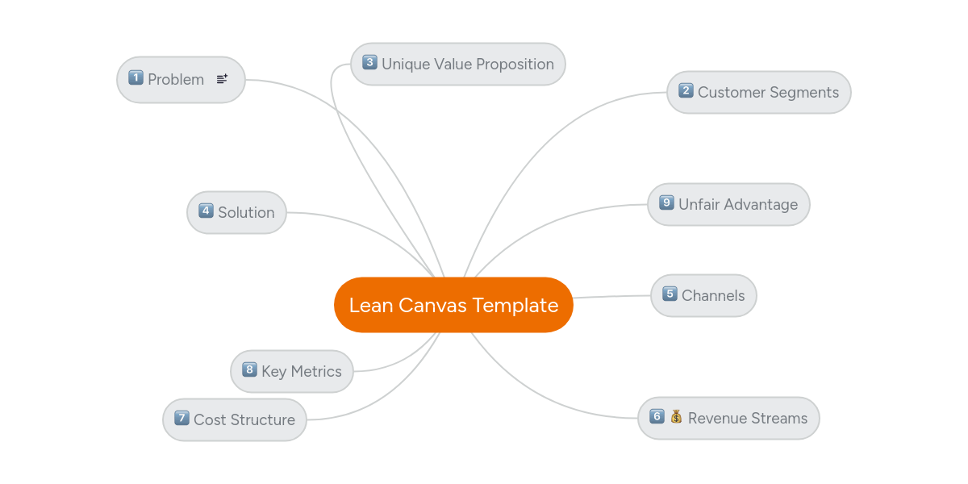Select the Lean Canvas Template central node
The width and height of the screenshot is (968, 484).
(x=453, y=305)
